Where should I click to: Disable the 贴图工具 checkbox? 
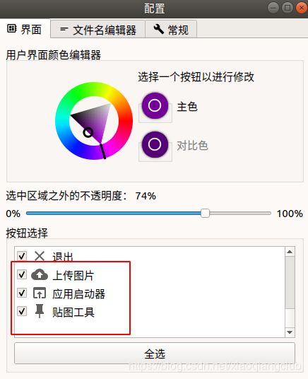point(22,311)
